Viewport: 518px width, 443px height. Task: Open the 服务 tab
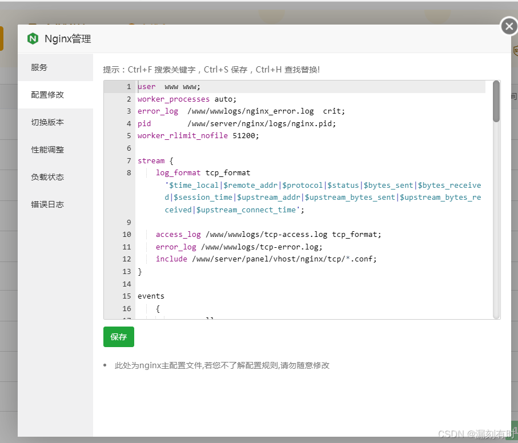click(55, 67)
